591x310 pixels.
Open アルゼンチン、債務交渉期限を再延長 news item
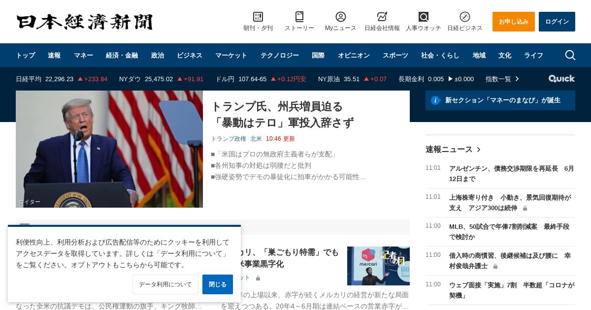point(512,174)
